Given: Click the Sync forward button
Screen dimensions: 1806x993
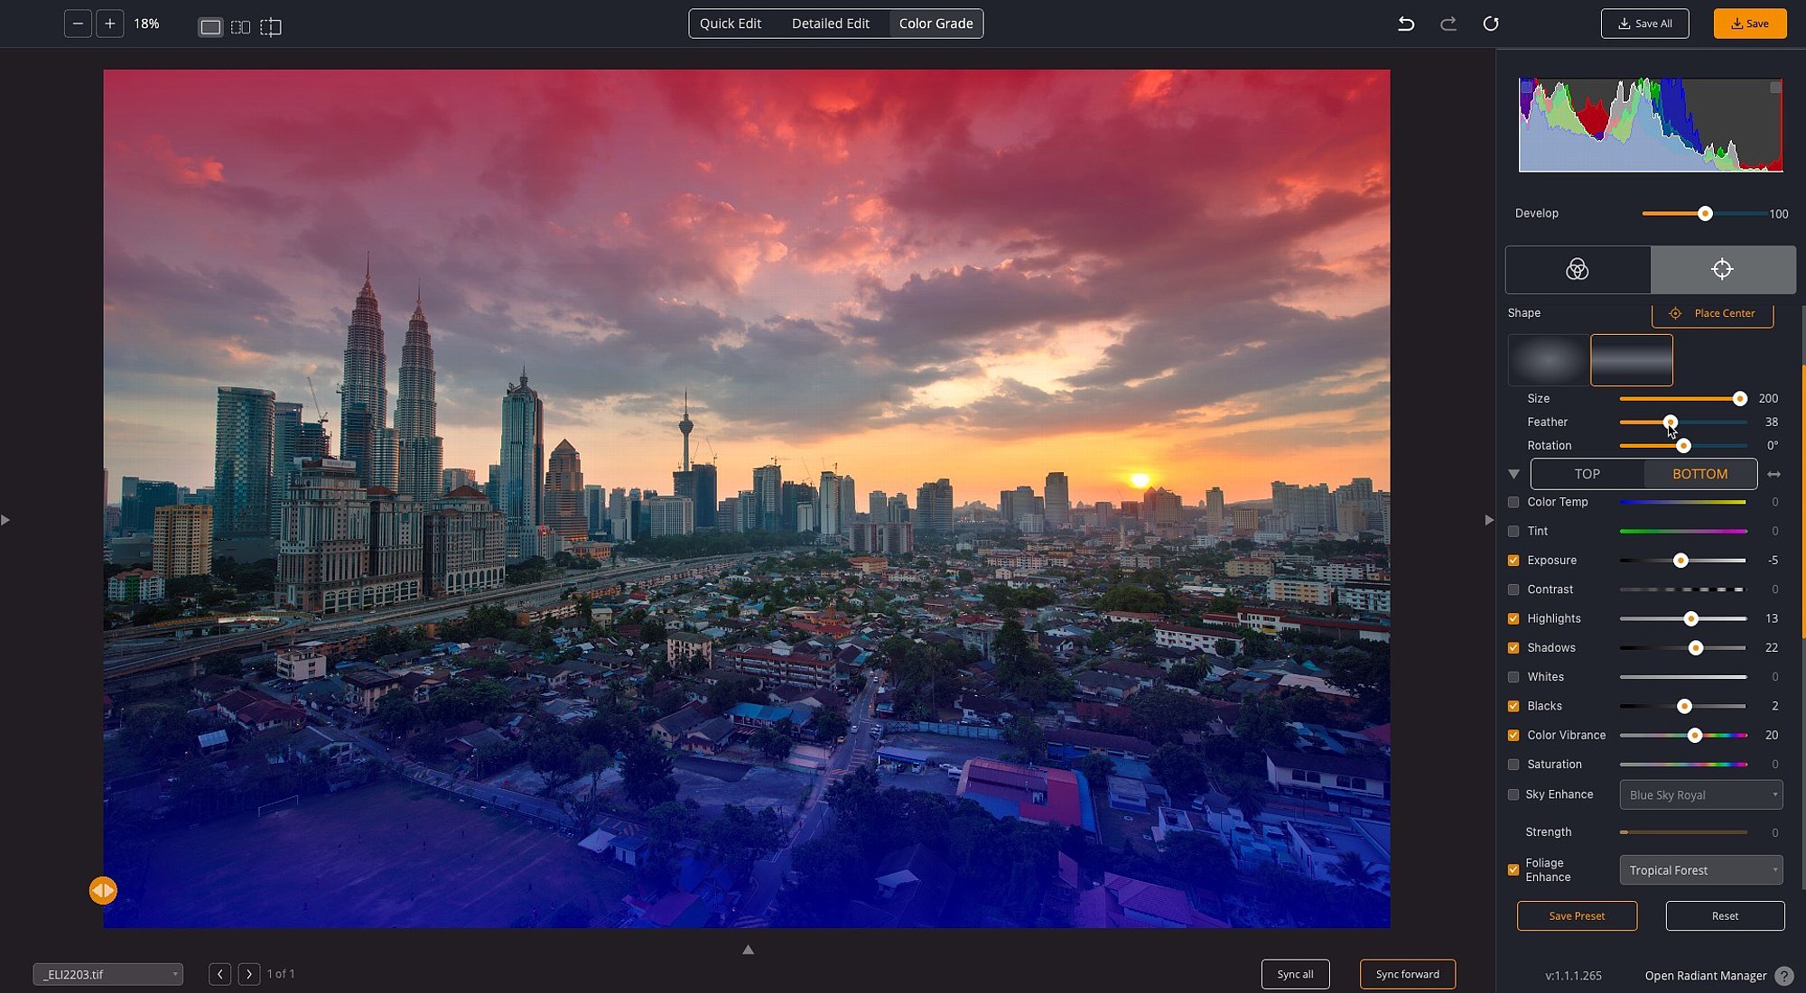Looking at the screenshot, I should tap(1408, 974).
